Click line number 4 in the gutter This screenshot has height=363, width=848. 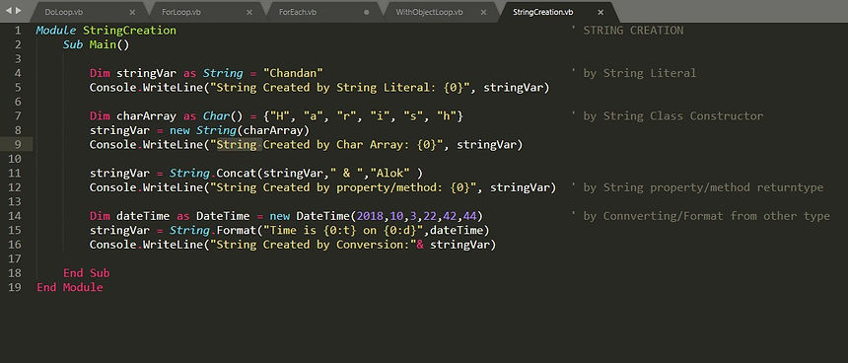(x=18, y=73)
